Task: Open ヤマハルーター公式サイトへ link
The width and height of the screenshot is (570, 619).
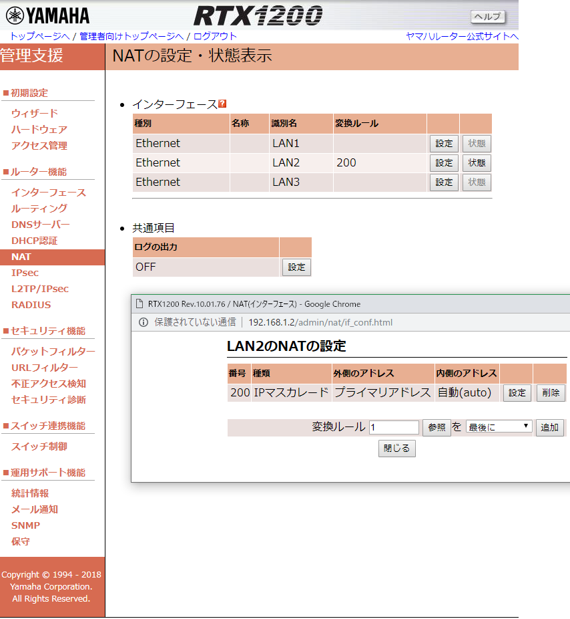Action: (x=462, y=36)
